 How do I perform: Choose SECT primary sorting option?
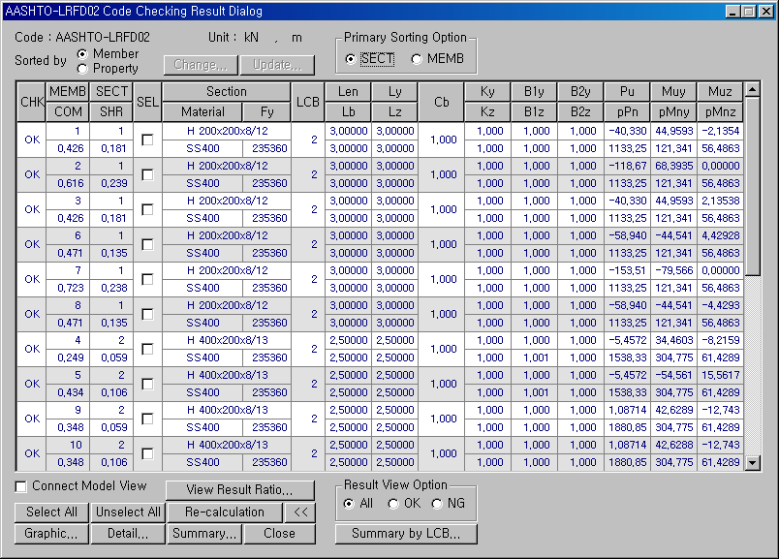[x=351, y=59]
